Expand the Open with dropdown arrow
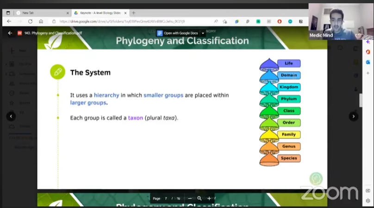 pyautogui.click(x=203, y=33)
